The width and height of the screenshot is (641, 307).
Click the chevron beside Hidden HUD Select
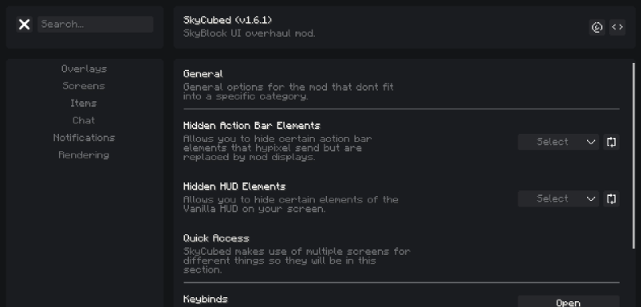coord(590,199)
